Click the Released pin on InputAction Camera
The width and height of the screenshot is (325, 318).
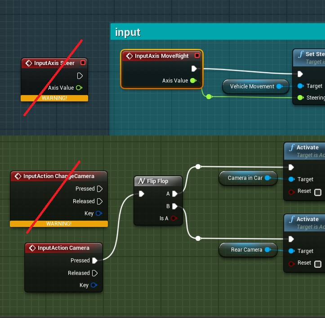point(95,273)
